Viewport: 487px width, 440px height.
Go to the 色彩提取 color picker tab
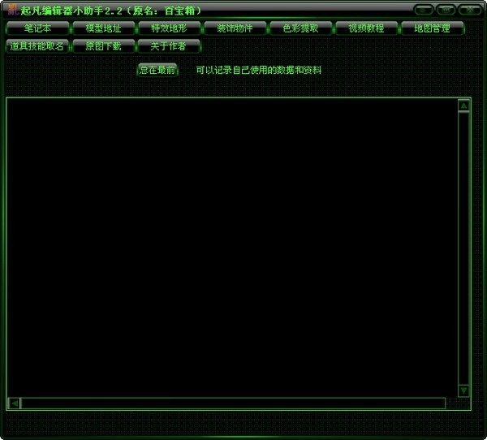(300, 28)
